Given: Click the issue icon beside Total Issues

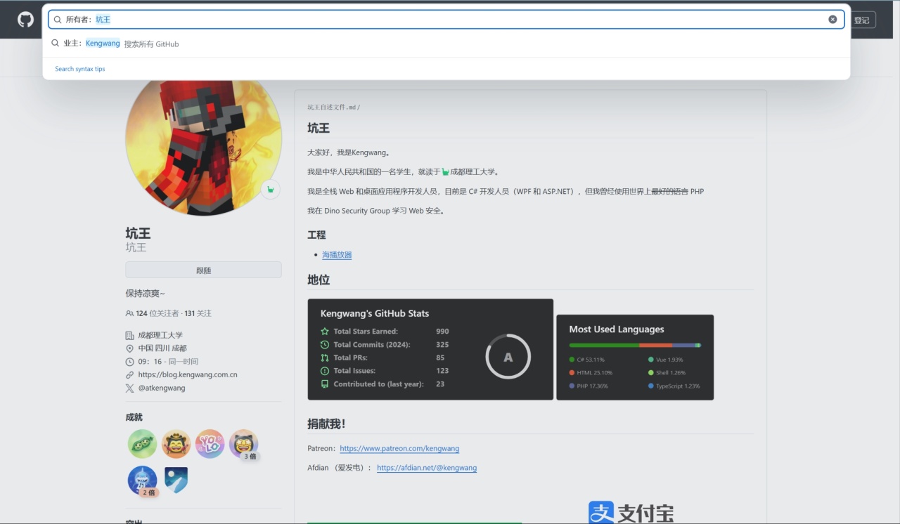Looking at the screenshot, I should click(x=324, y=371).
